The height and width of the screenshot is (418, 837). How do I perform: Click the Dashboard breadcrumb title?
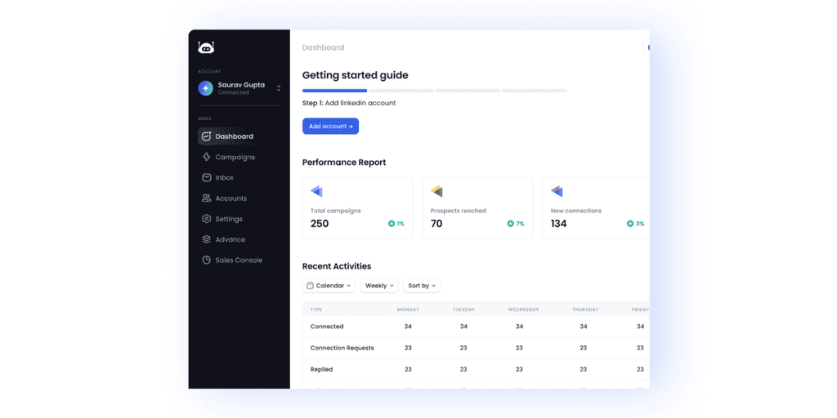click(x=323, y=47)
